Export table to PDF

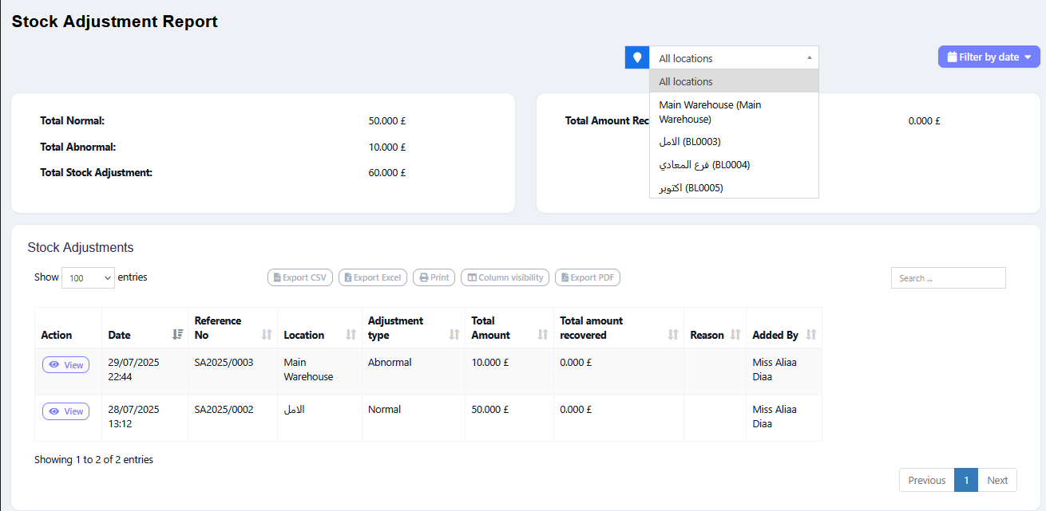[587, 277]
